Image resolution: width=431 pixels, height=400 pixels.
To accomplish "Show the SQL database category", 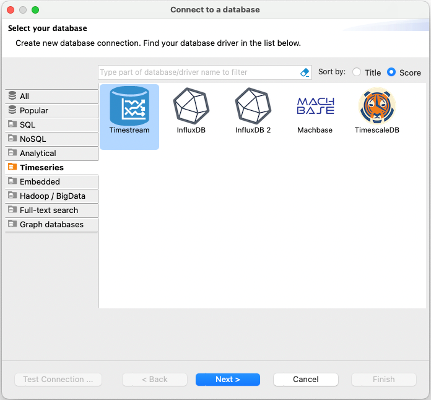I will click(x=51, y=125).
